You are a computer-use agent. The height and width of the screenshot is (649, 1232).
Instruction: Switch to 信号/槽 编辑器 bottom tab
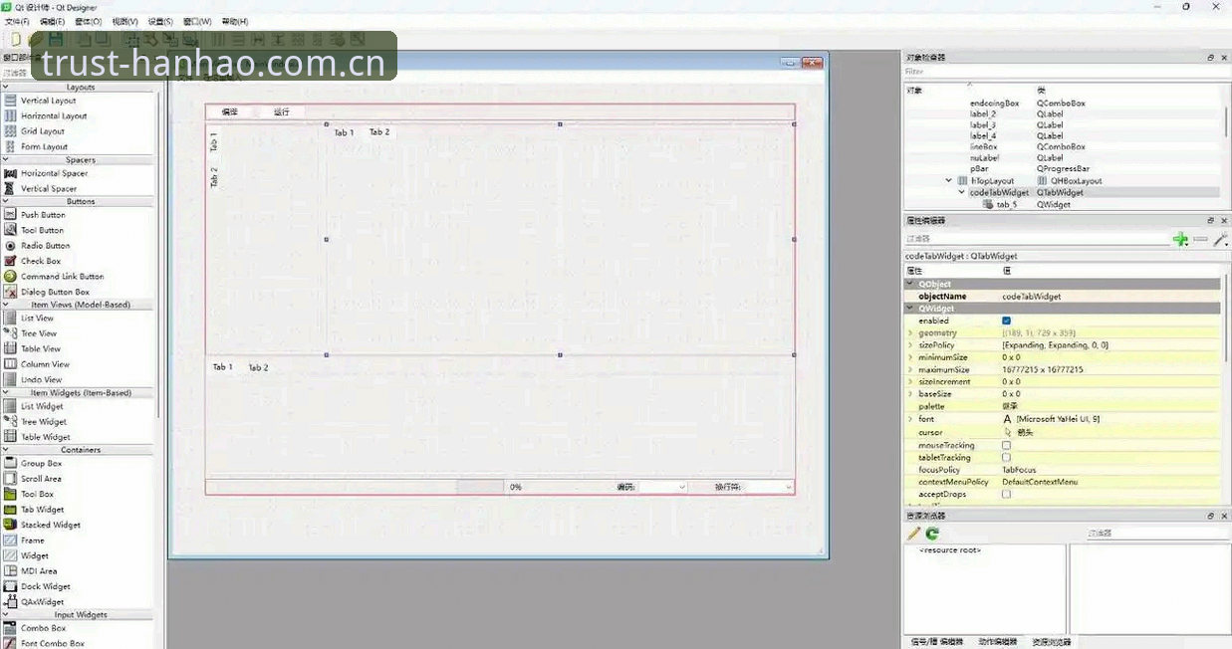(937, 642)
